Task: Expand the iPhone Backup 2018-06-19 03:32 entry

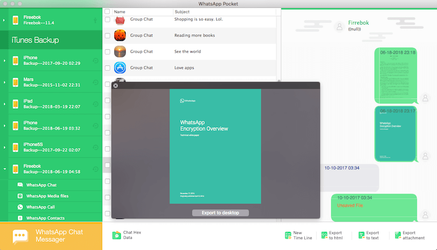Action: (x=4, y=126)
